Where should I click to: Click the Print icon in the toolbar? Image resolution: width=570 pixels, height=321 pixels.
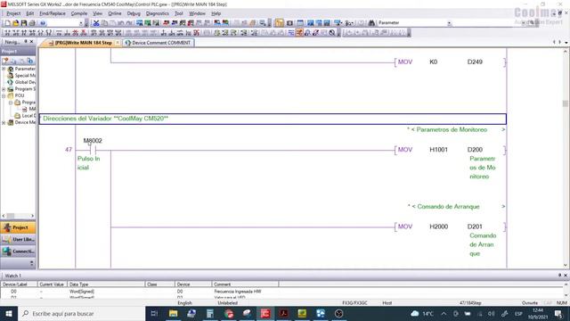coord(32,23)
